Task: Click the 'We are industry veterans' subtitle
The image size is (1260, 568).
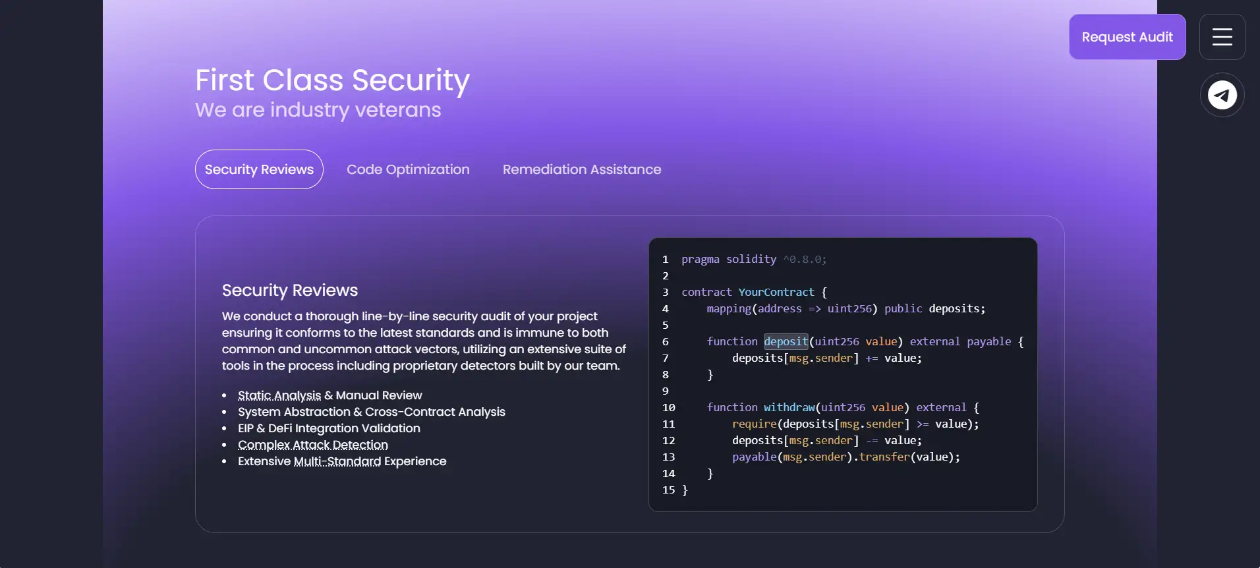Action: coord(318,109)
